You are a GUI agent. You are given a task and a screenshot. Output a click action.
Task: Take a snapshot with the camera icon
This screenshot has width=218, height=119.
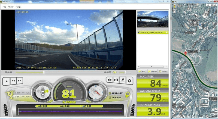(110, 80)
